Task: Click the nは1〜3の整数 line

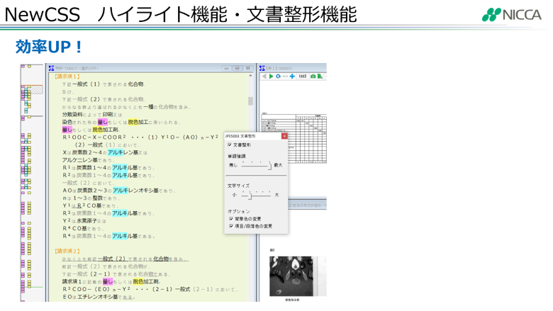Action: pyautogui.click(x=91, y=198)
